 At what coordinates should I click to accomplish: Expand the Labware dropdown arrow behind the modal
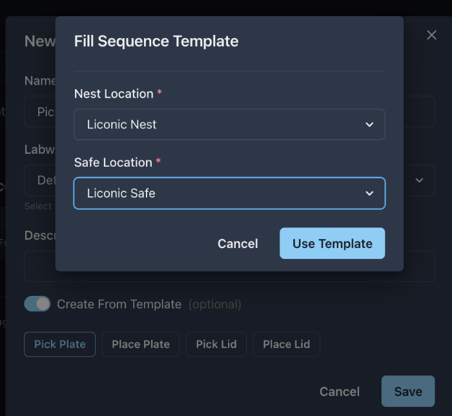pos(420,180)
